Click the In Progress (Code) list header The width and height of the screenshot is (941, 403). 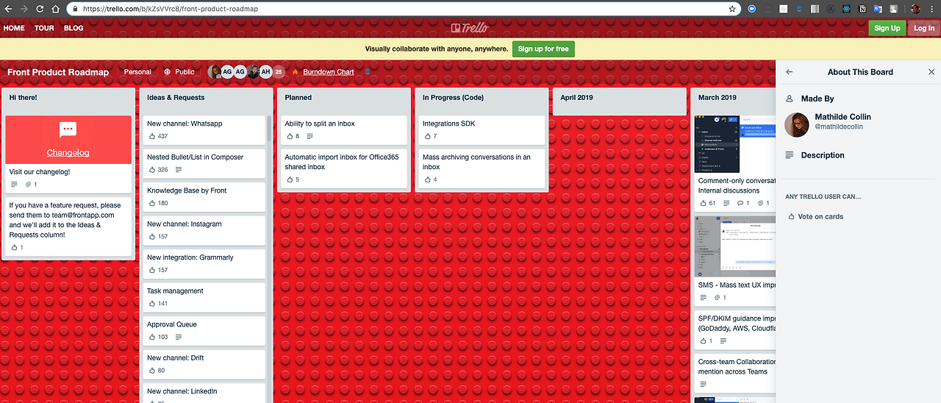[x=453, y=97]
